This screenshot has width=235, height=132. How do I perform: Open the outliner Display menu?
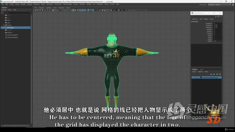(4, 10)
